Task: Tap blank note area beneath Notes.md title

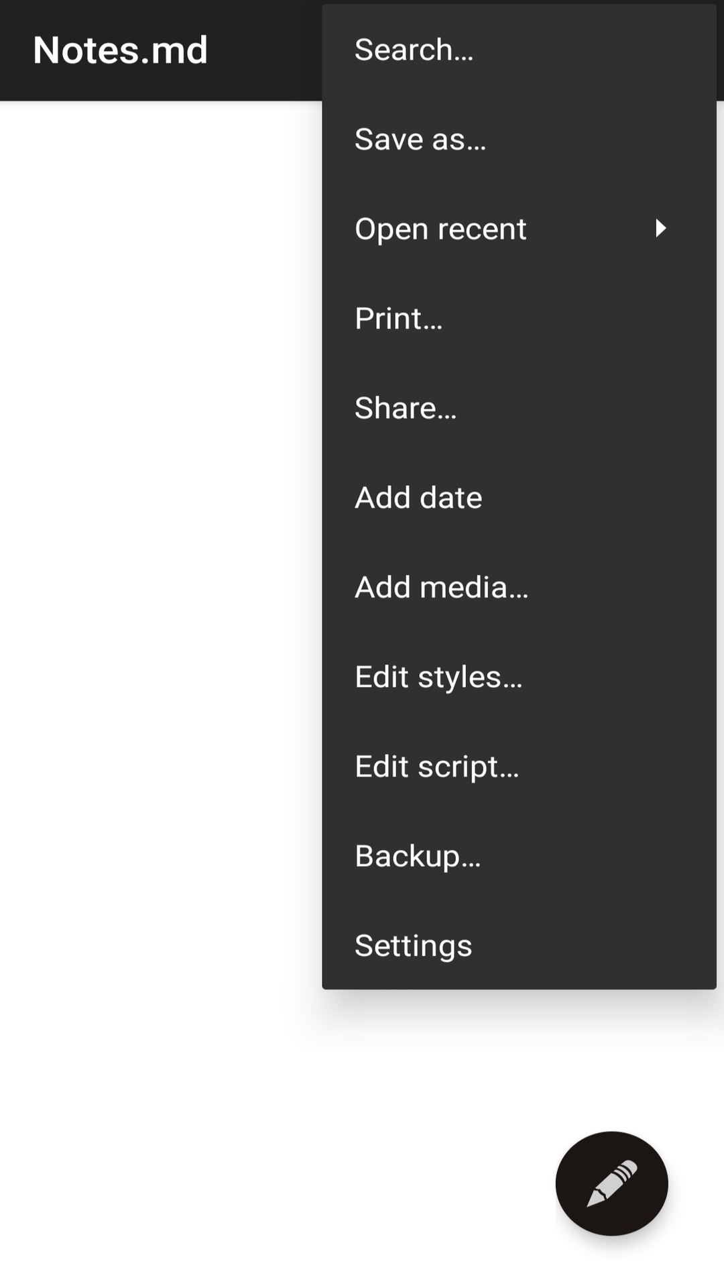Action: (x=121, y=201)
